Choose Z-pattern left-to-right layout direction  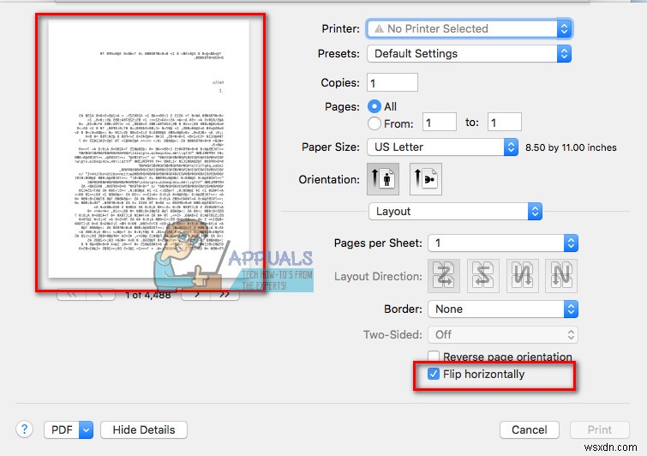tap(444, 276)
